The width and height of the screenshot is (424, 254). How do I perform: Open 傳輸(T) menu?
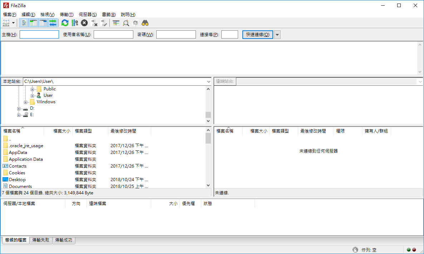click(66, 15)
